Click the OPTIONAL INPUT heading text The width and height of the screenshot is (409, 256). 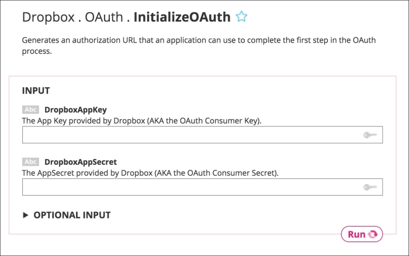pos(72,215)
